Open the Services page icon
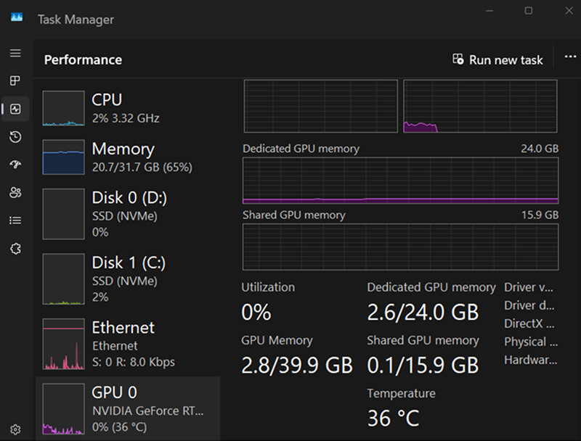581x441 pixels. point(15,247)
